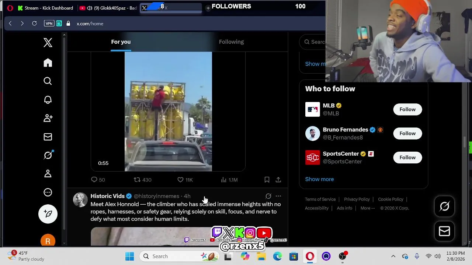Go to Home in X sidebar
This screenshot has width=472, height=265.
pyautogui.click(x=48, y=63)
